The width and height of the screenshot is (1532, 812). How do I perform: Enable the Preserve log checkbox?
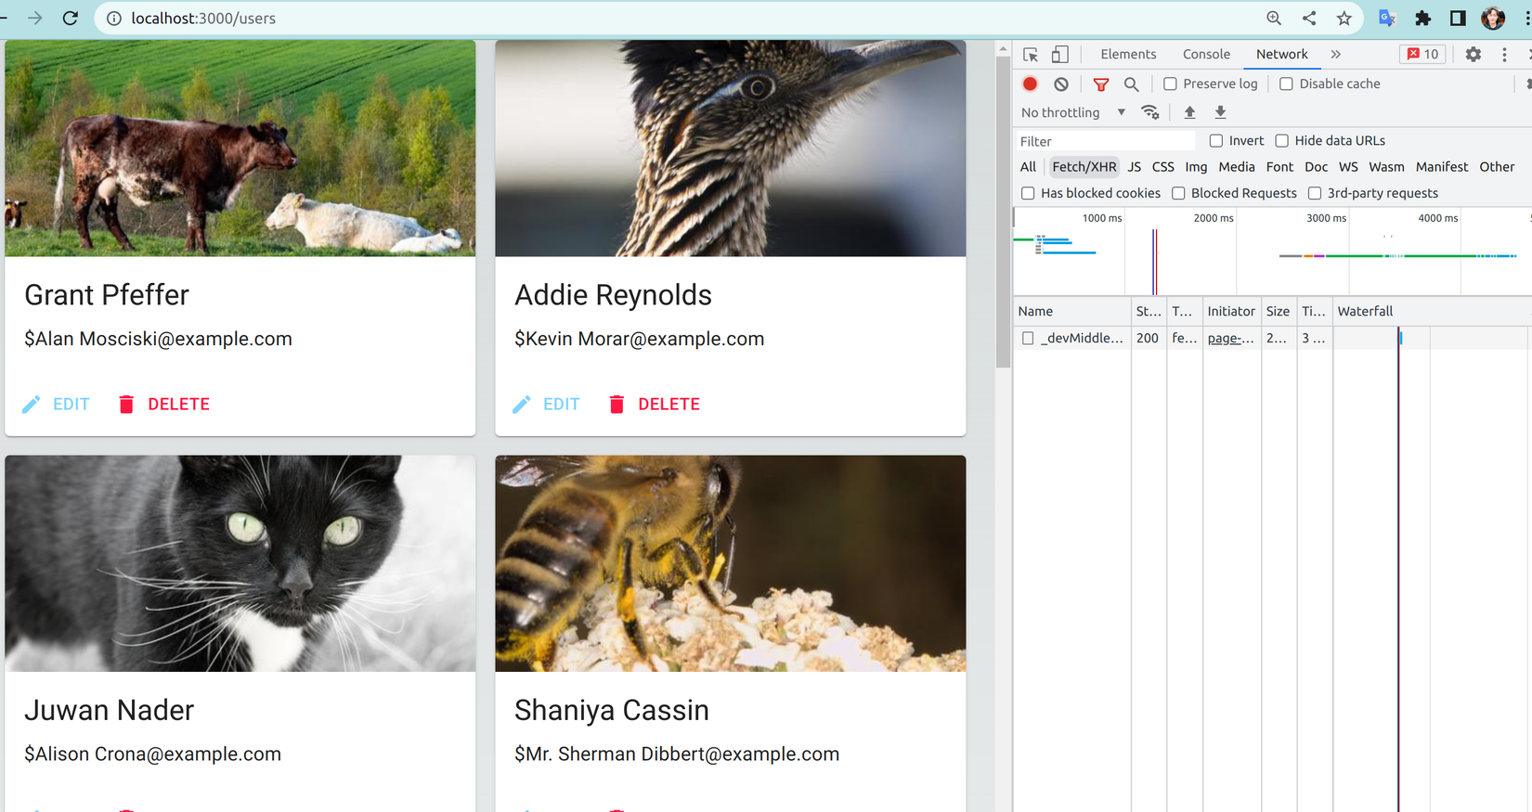[x=1170, y=84]
